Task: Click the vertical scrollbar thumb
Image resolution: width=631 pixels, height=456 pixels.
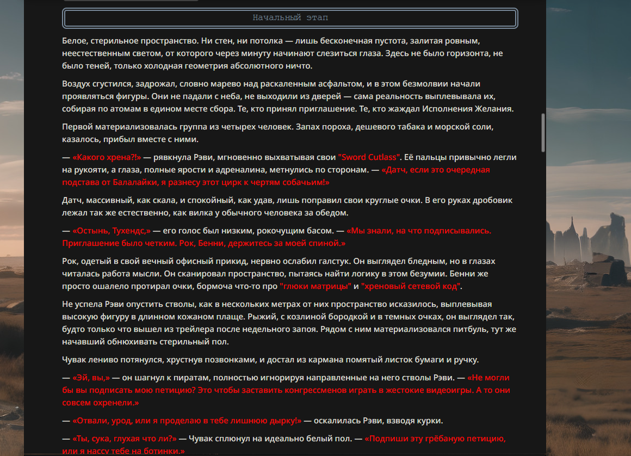Action: tap(543, 132)
